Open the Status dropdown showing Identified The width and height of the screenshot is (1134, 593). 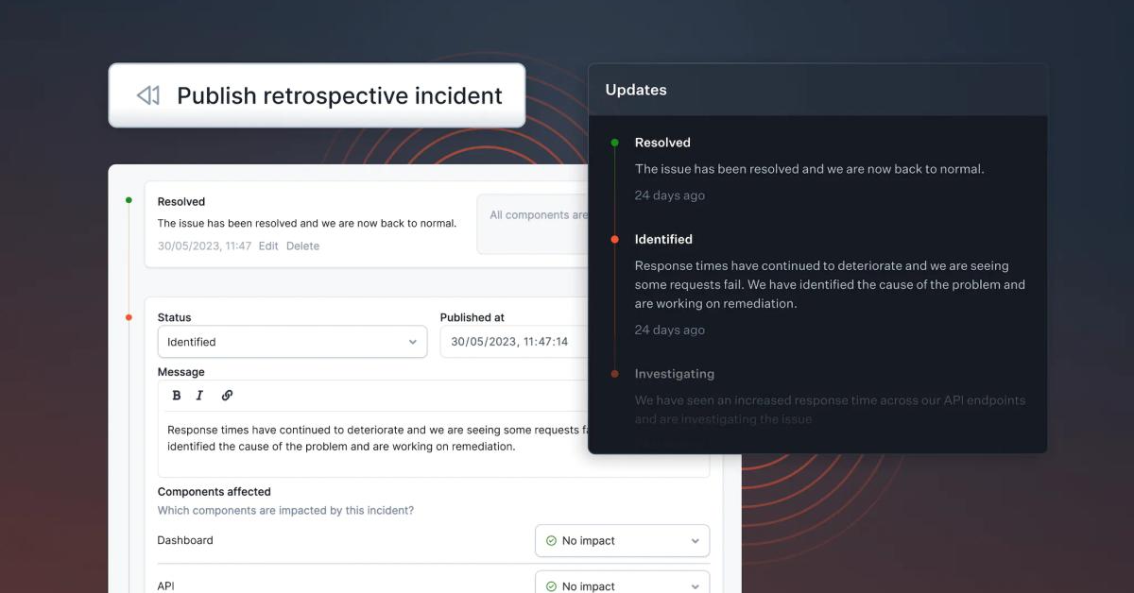click(x=292, y=342)
